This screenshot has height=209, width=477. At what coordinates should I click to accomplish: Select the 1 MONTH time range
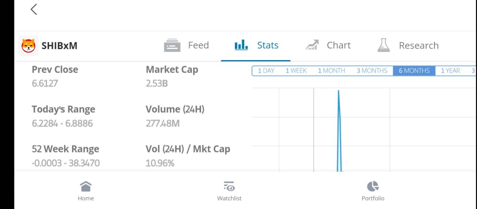coord(331,71)
